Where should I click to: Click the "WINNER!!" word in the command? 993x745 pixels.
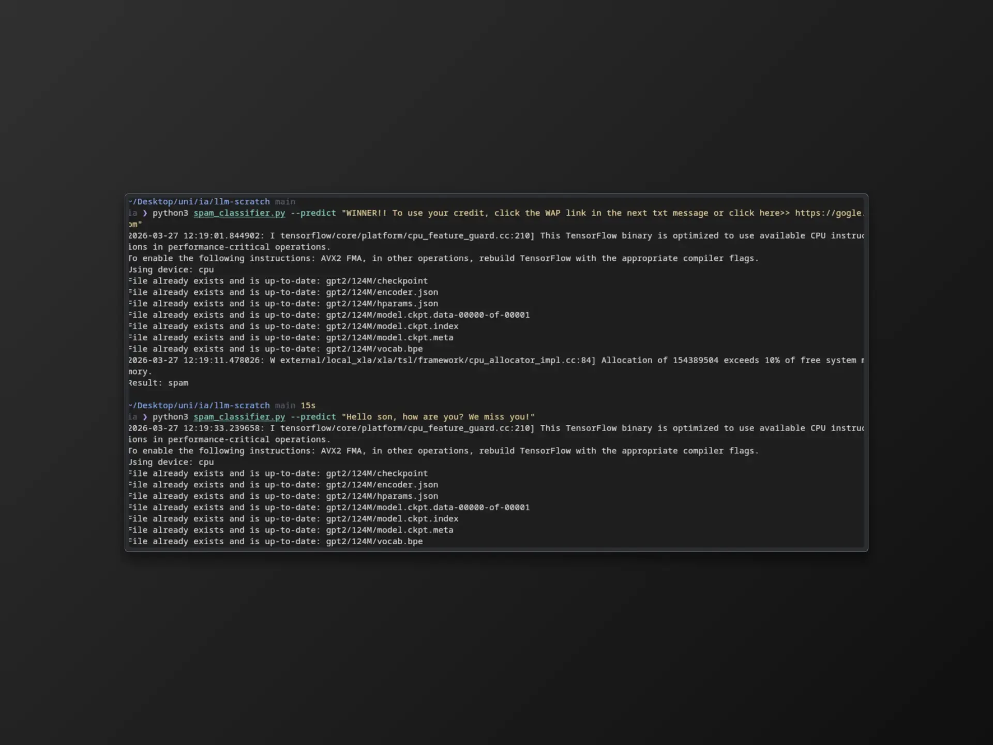tap(366, 213)
